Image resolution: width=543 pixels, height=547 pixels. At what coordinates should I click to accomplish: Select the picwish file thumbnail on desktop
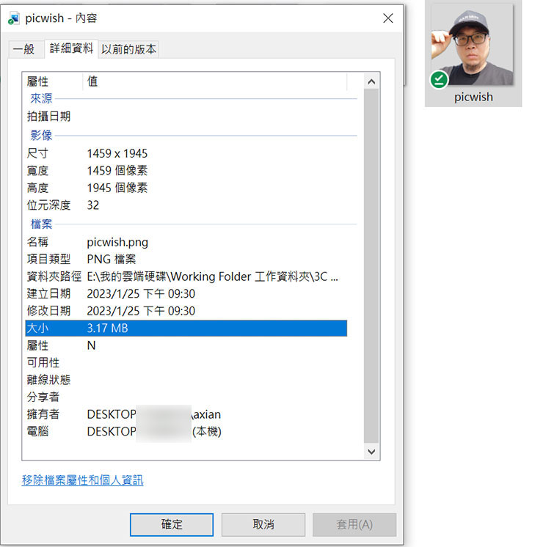pyautogui.click(x=472, y=45)
